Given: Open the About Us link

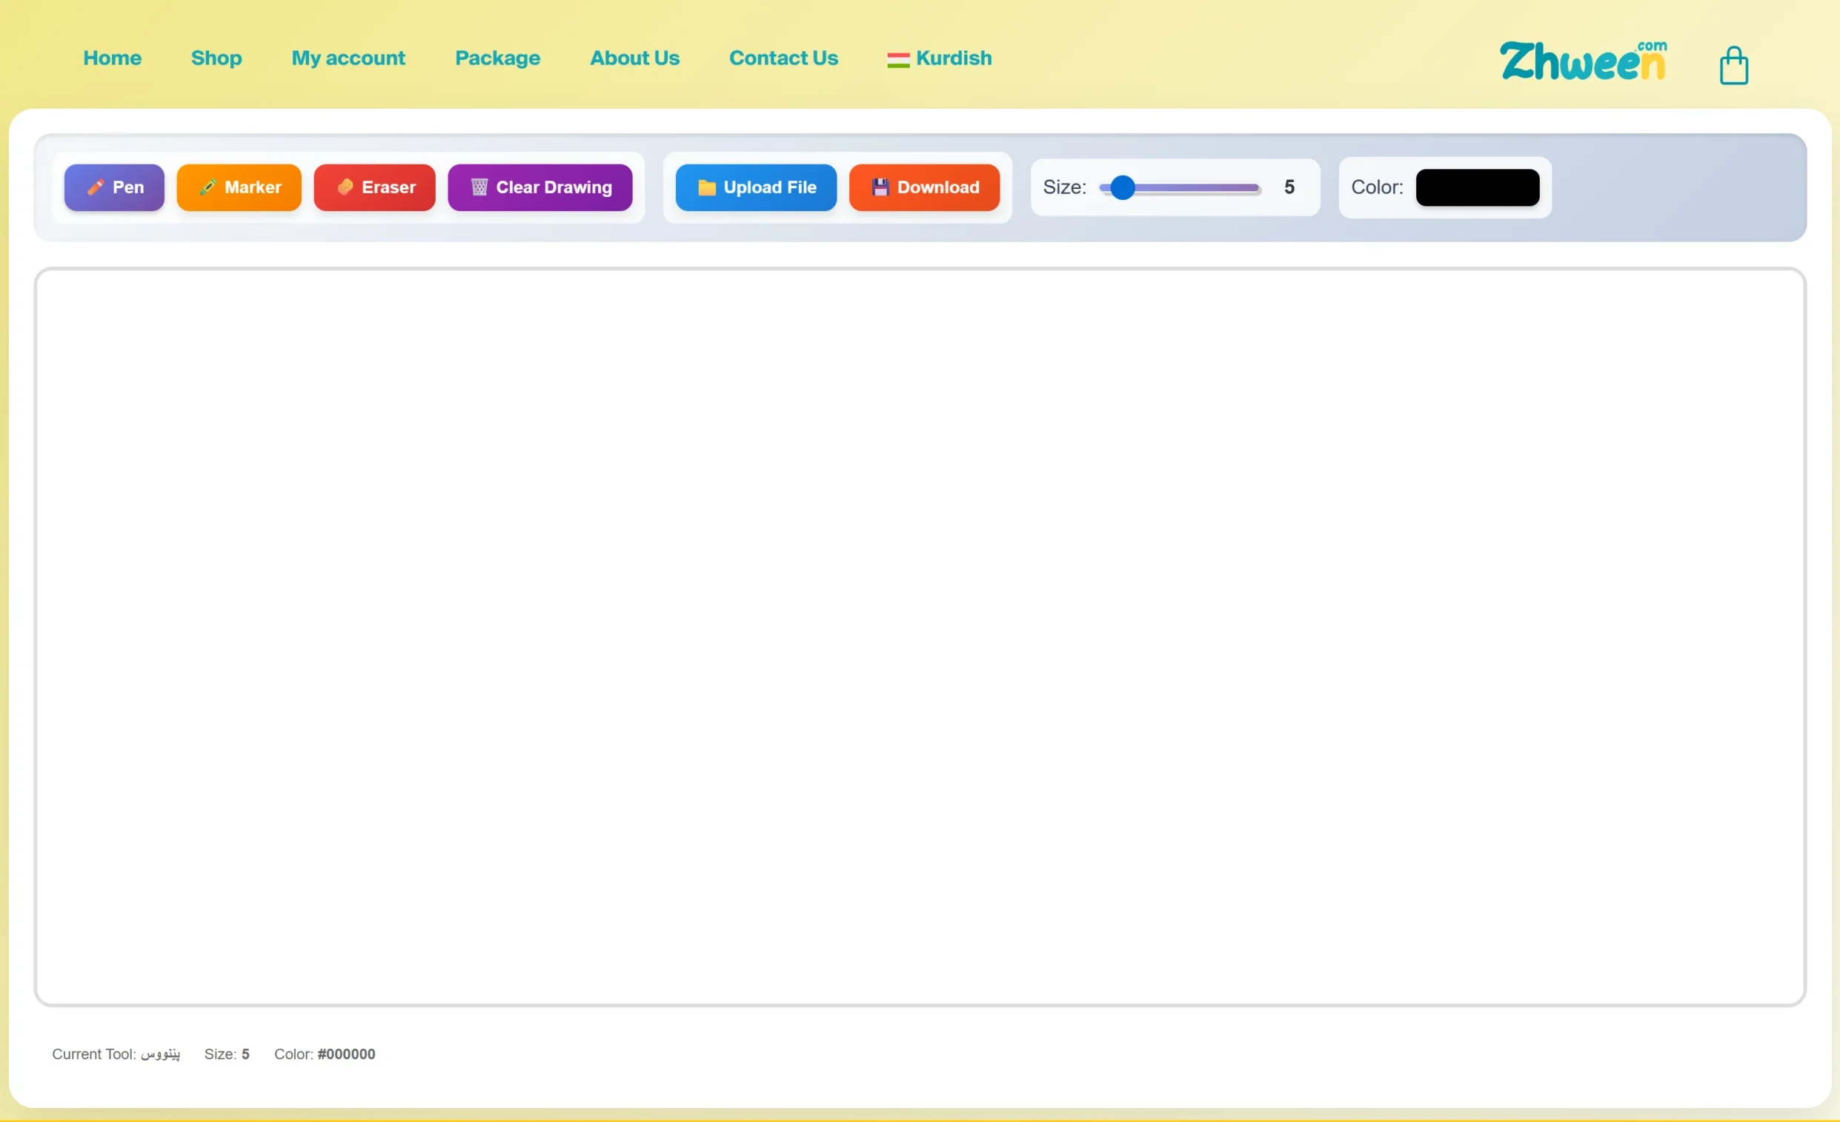Looking at the screenshot, I should [635, 59].
